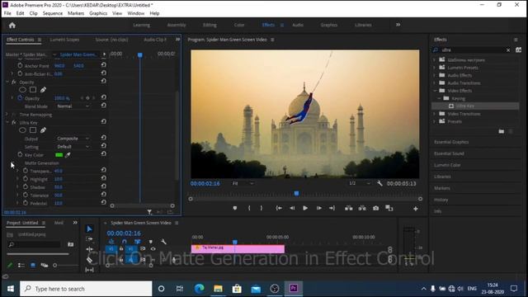Image resolution: width=528 pixels, height=297 pixels.
Task: Open Ultra Key Setting dropdown
Action: (x=73, y=147)
